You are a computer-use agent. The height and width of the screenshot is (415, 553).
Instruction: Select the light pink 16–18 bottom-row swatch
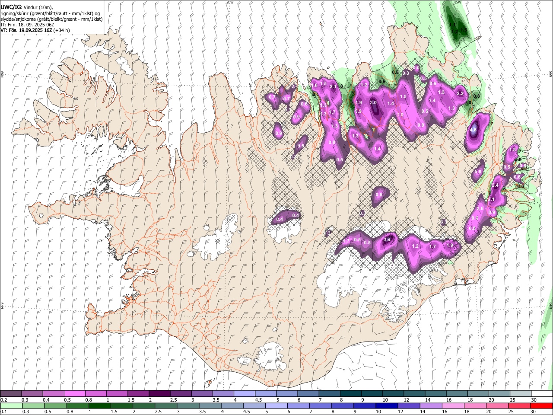click(453, 405)
